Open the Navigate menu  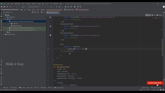click(x=17, y=4)
